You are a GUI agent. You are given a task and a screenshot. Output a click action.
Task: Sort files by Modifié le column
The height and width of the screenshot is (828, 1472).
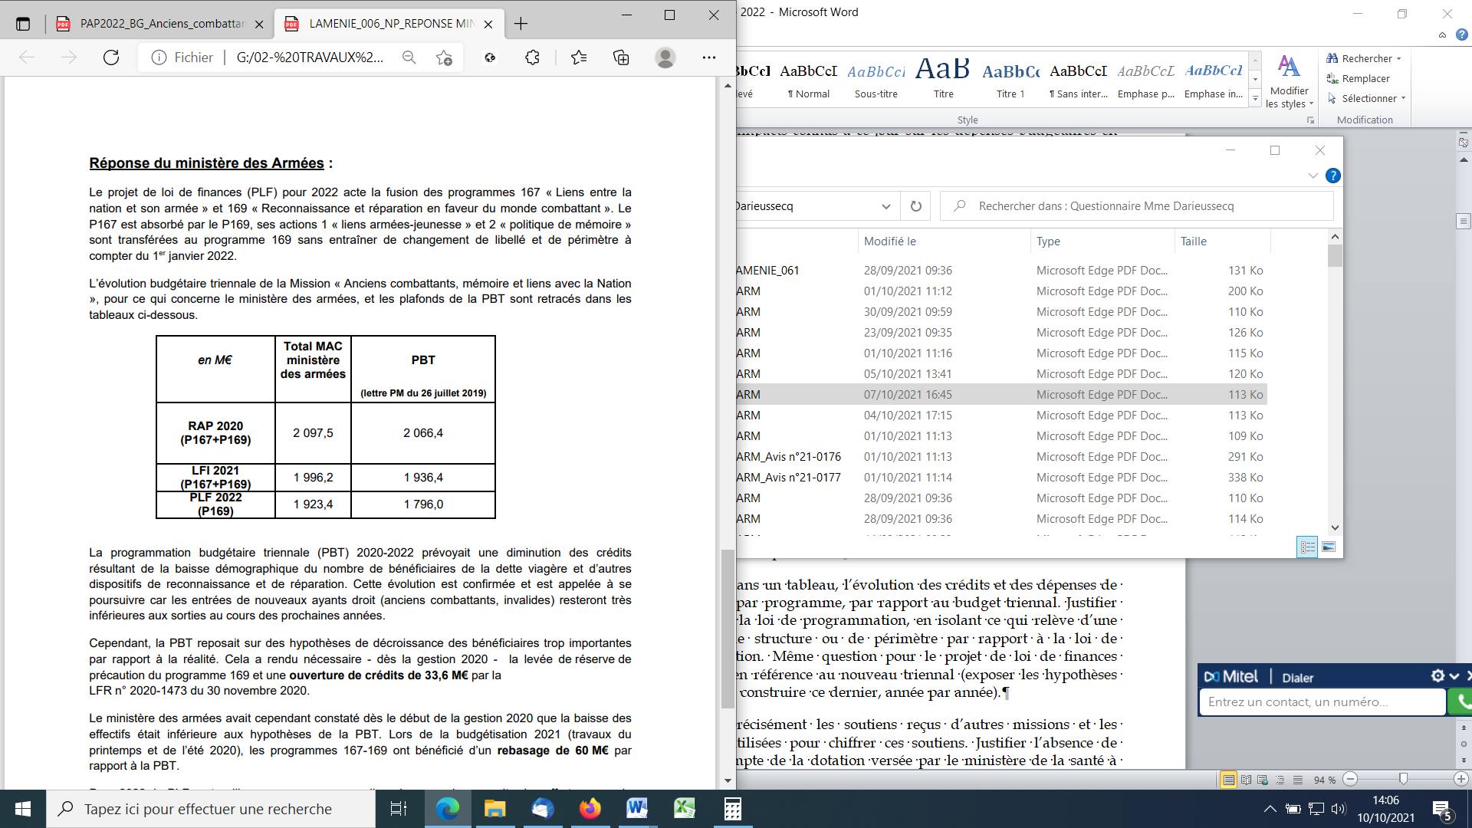tap(889, 241)
